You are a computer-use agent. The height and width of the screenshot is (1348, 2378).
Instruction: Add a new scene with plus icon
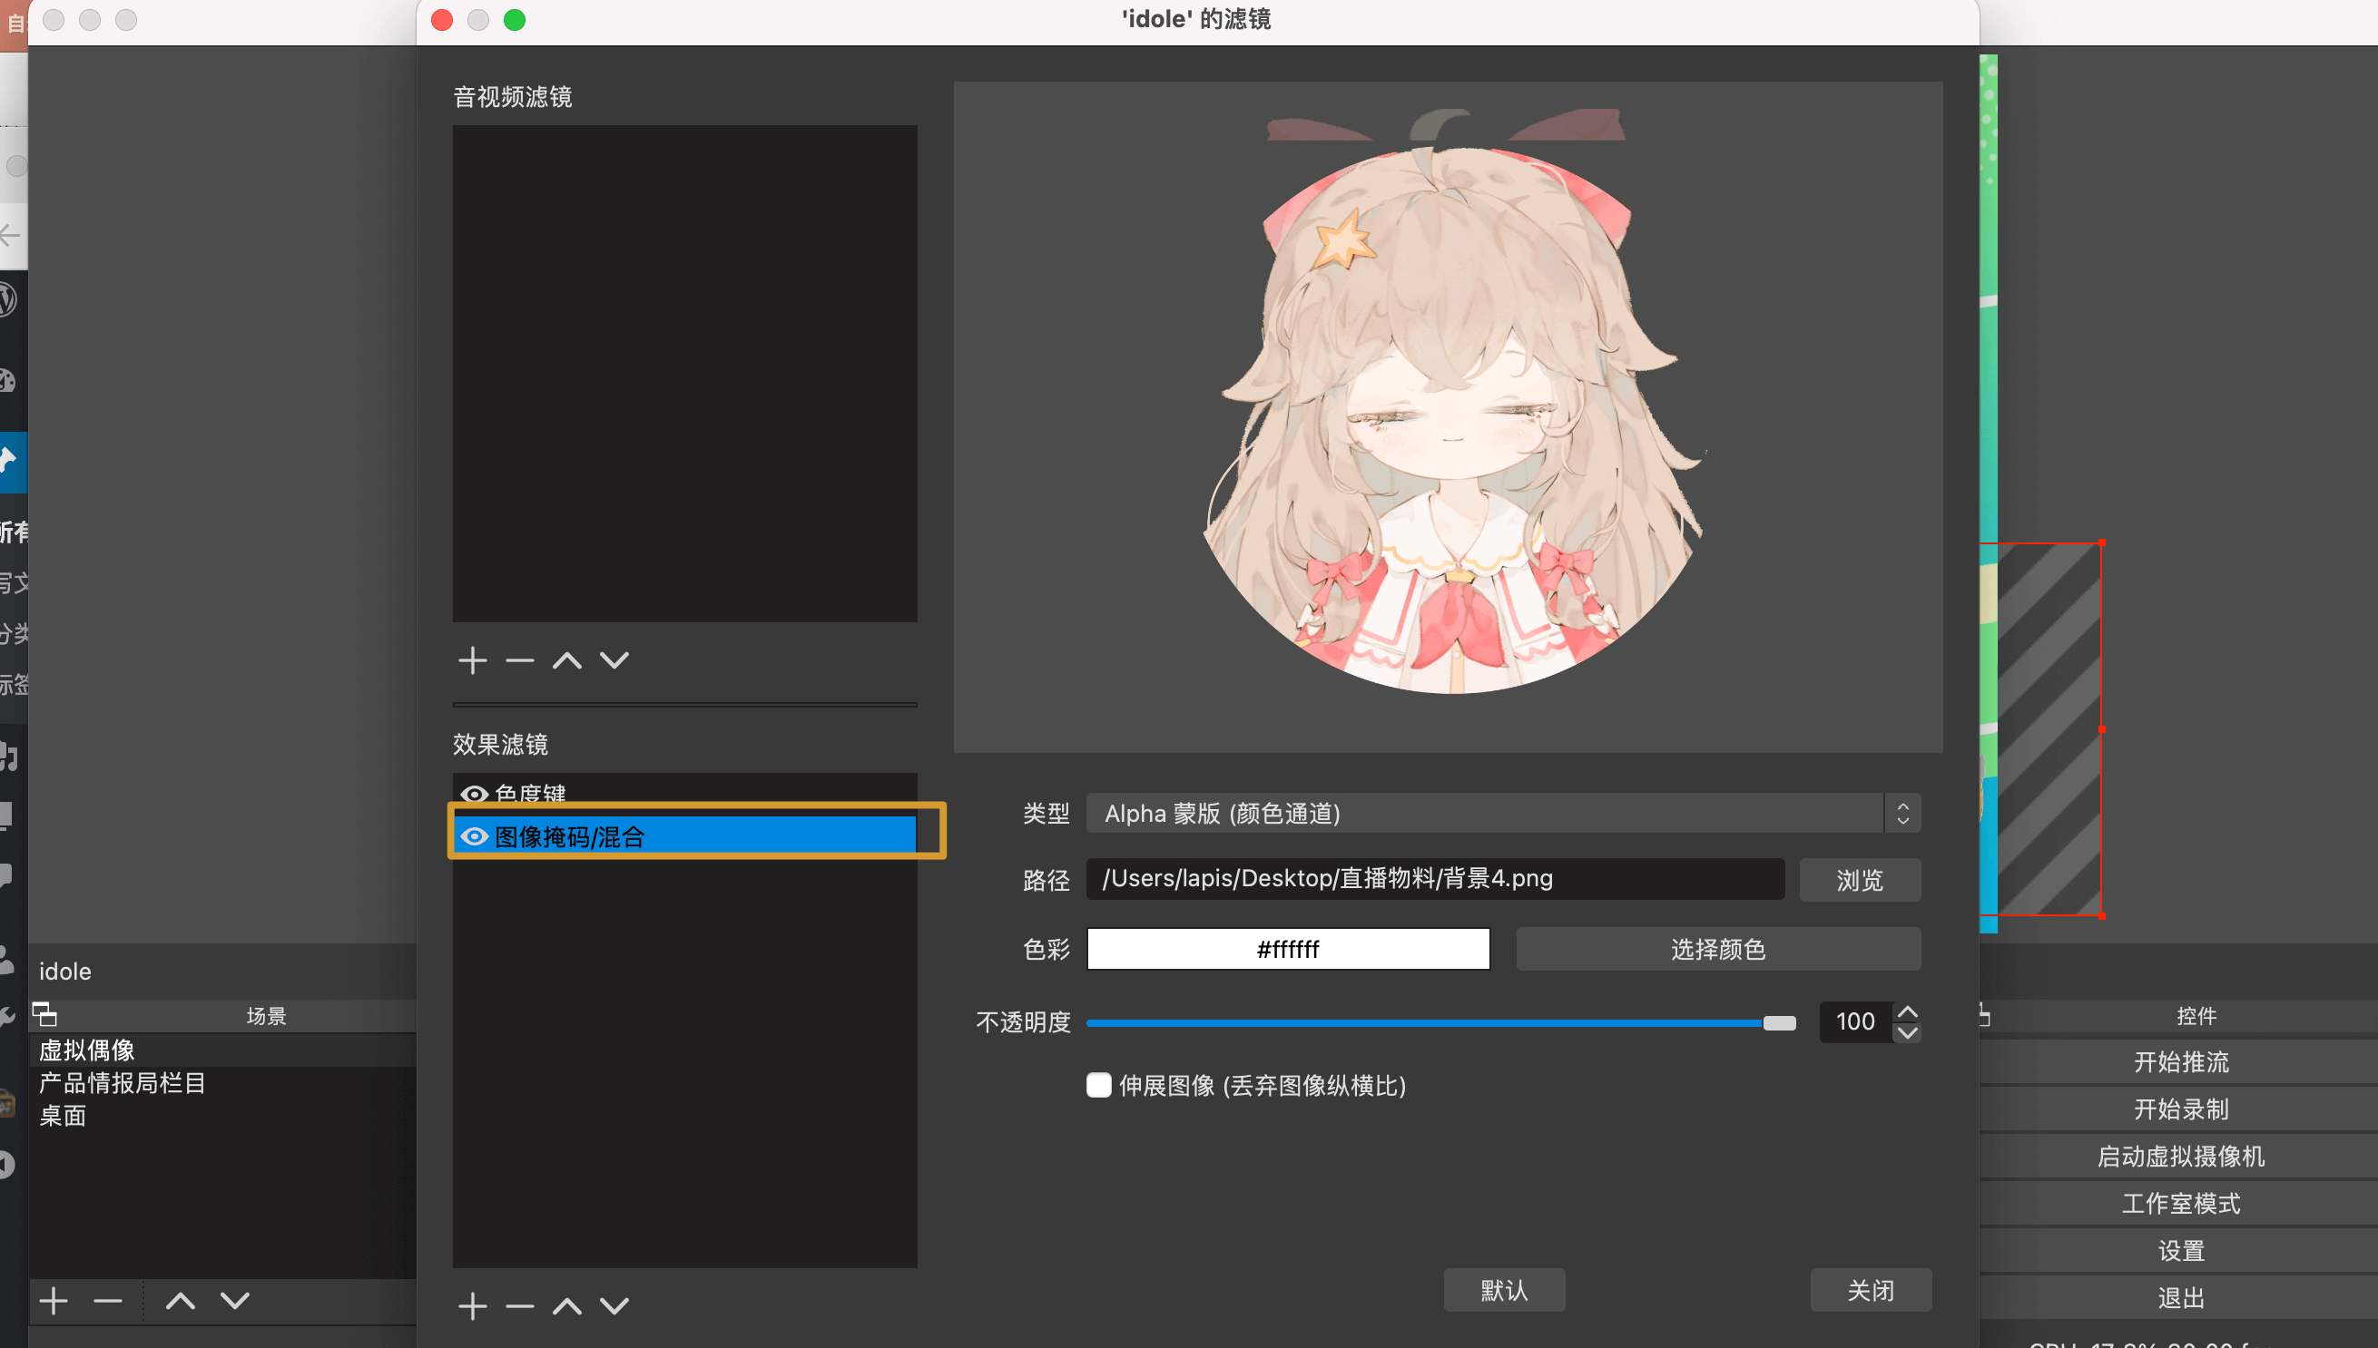click(54, 1301)
